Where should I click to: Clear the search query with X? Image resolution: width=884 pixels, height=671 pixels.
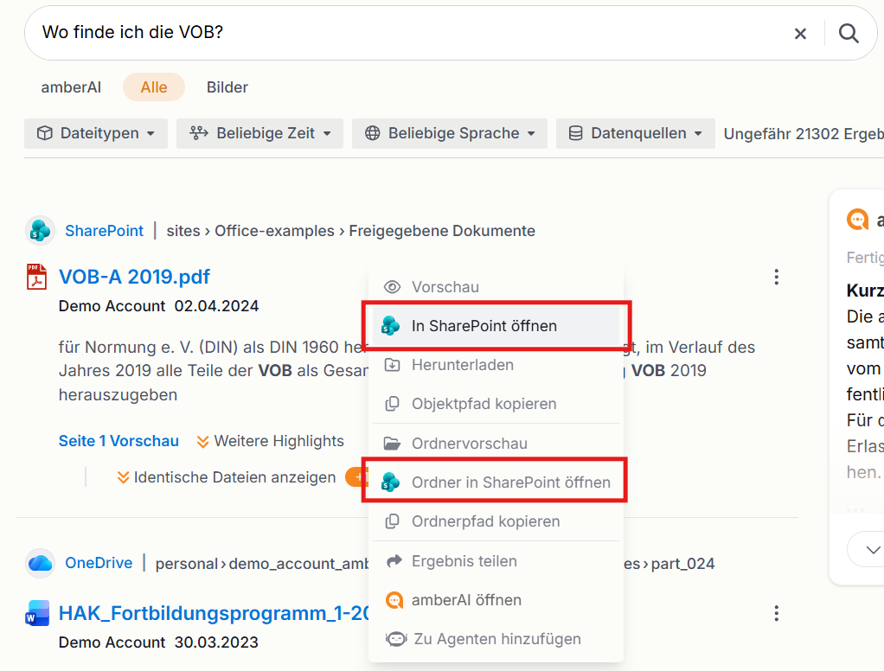pyautogui.click(x=800, y=34)
